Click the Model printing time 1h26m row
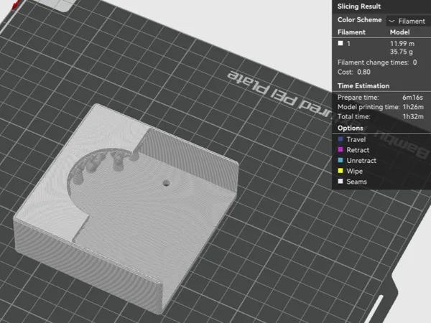 381,107
